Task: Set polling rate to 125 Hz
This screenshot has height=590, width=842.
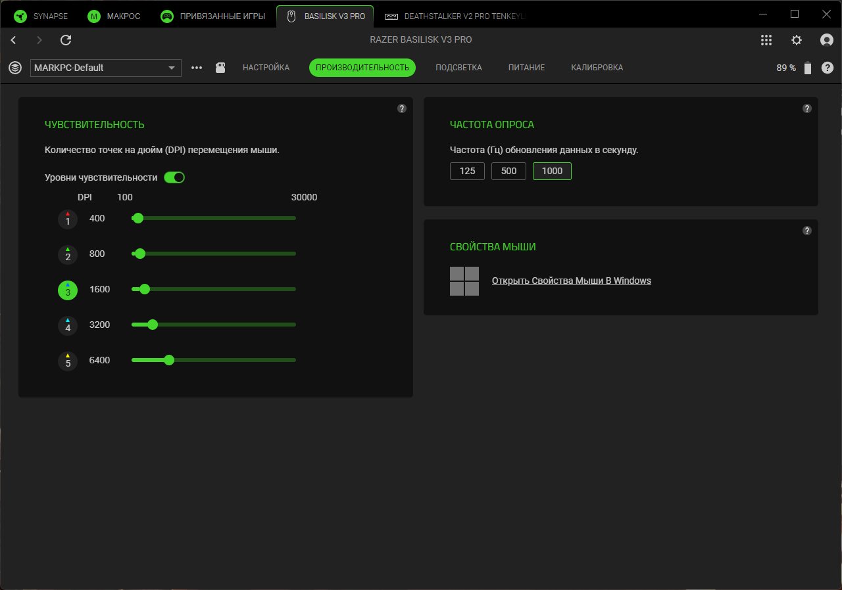Action: [x=467, y=171]
